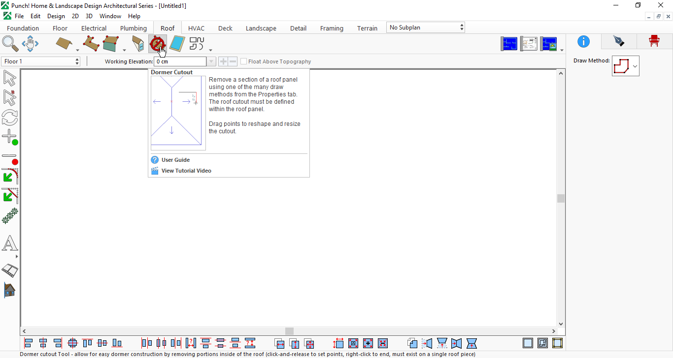The image size is (673, 358).
Task: Expand the Draw Method dropdown
Action: tap(635, 66)
